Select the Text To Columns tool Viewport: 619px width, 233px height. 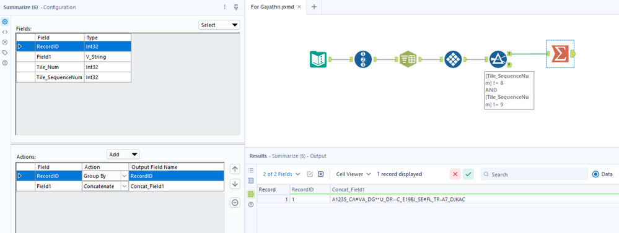tap(408, 59)
